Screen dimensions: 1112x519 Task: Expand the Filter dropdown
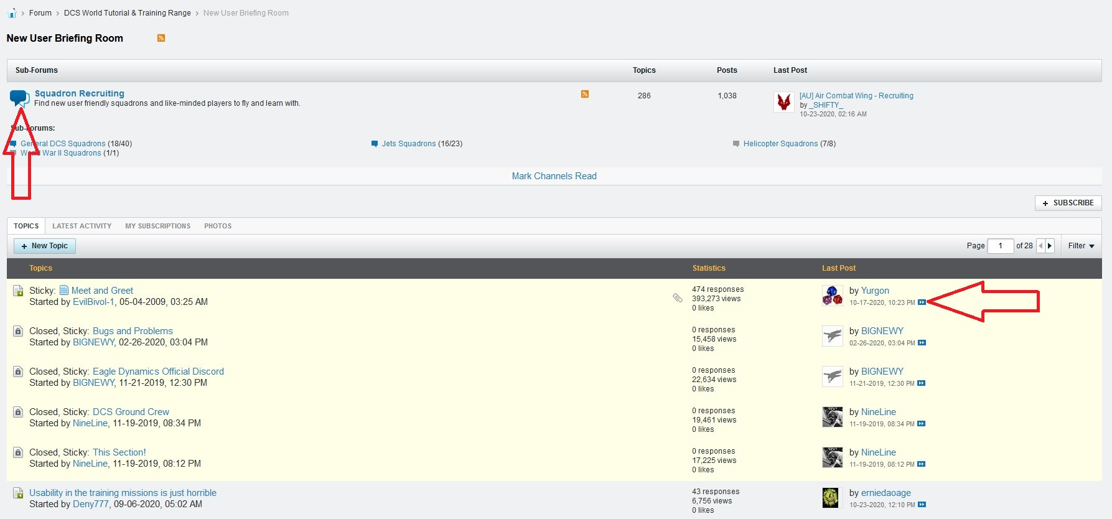pos(1081,246)
